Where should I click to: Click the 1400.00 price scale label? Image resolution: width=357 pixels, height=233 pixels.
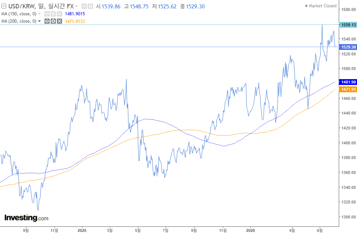coord(348,143)
